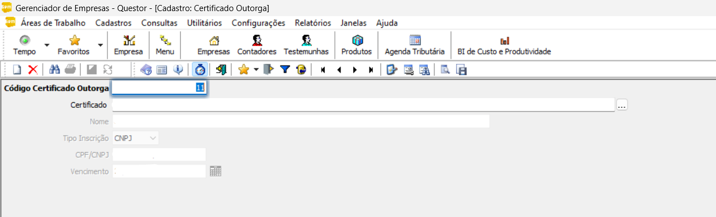Click the Código Certificado Outorga input field
The width and height of the screenshot is (716, 217).
point(160,88)
